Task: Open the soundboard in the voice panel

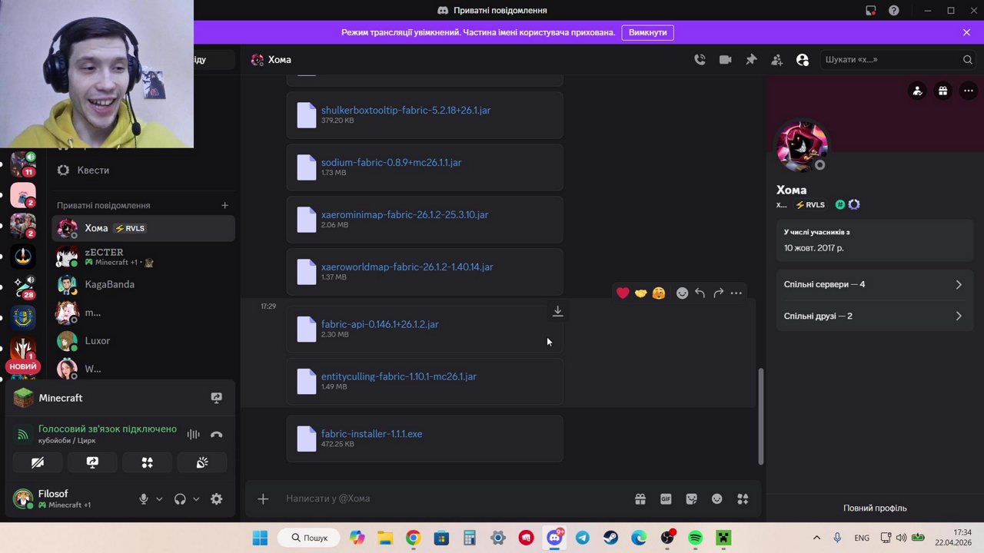Action: click(x=201, y=462)
